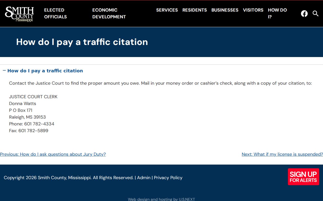
Task: Open the How Do I? menu
Action: point(277,13)
